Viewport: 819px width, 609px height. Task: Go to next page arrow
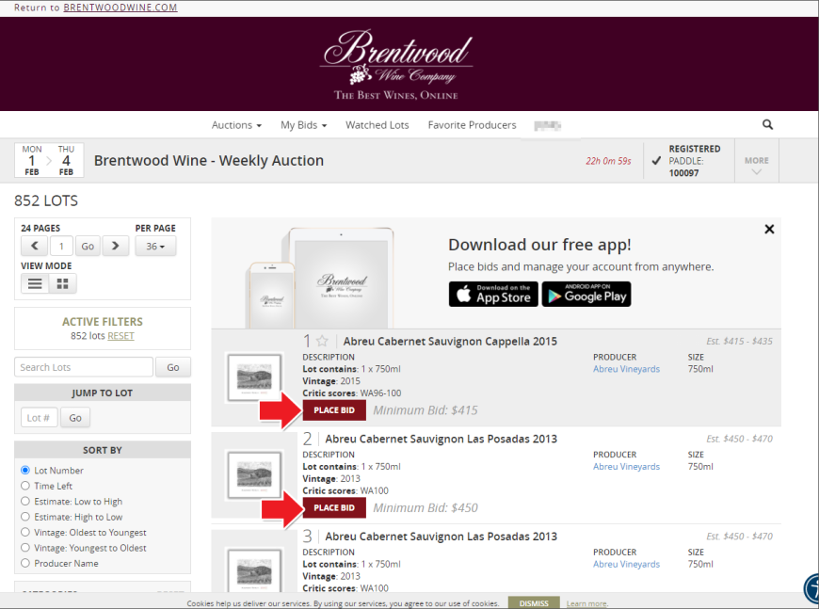coord(116,246)
